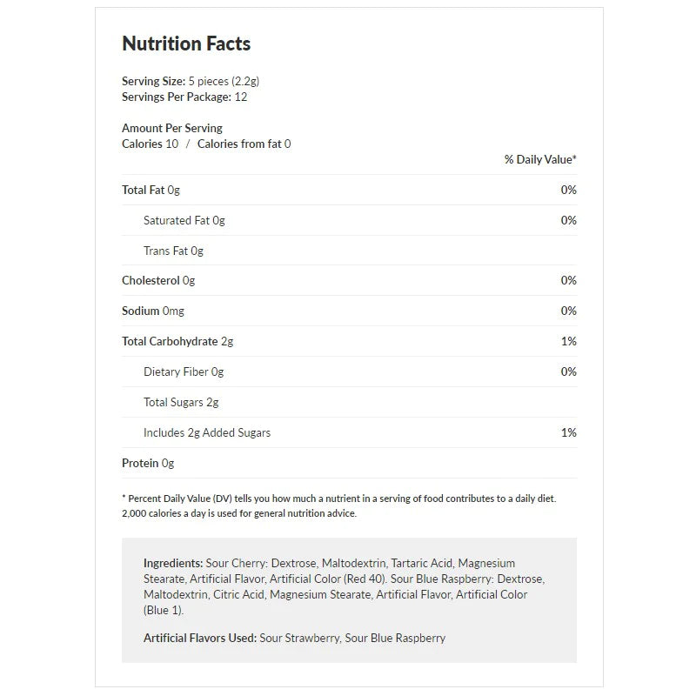Click the Artificial Flavors Used line
696x696 pixels.
[294, 638]
